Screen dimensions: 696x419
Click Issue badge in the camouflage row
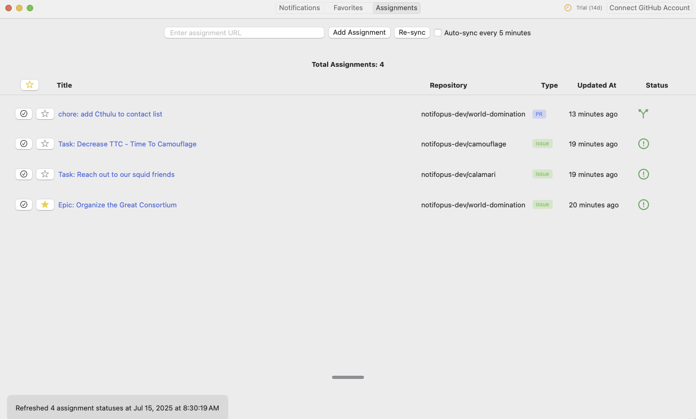click(x=542, y=144)
